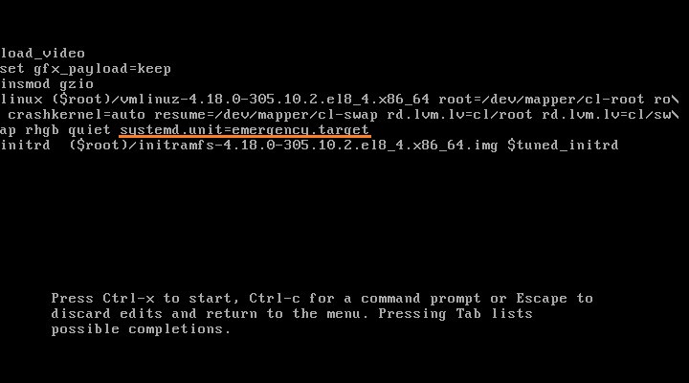Screen dimensions: 689x383
Task: Click the root=/dev/mapper/cl-root parameter
Action: coord(542,100)
